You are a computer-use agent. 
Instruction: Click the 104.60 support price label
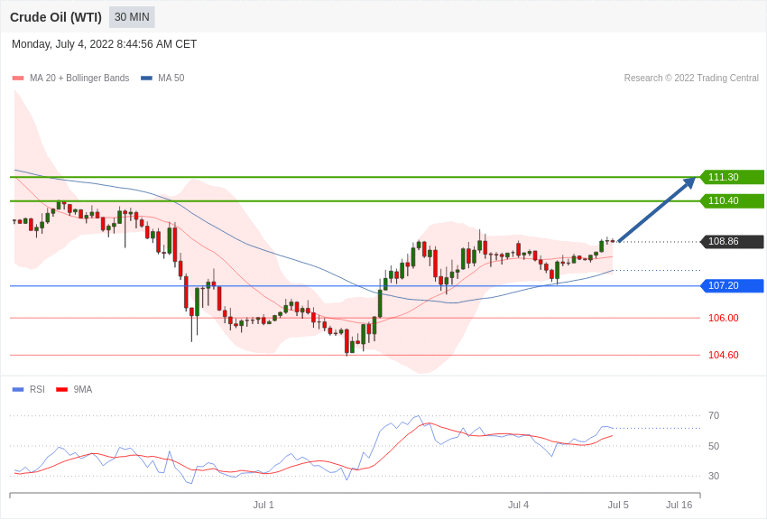pyautogui.click(x=724, y=355)
